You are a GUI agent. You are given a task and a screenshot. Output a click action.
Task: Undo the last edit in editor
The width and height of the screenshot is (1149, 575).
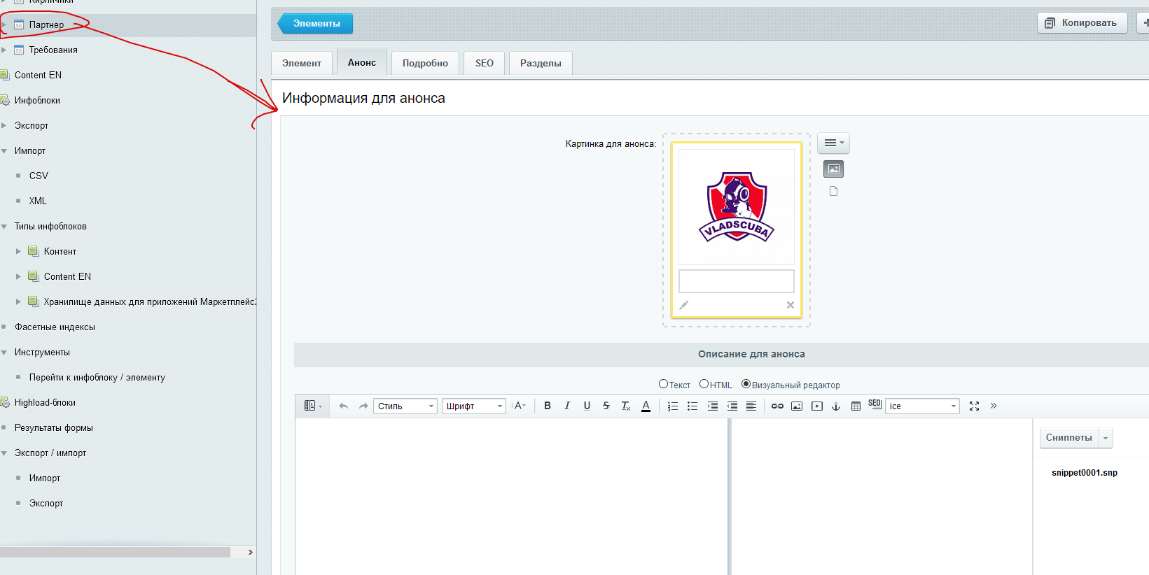click(343, 406)
